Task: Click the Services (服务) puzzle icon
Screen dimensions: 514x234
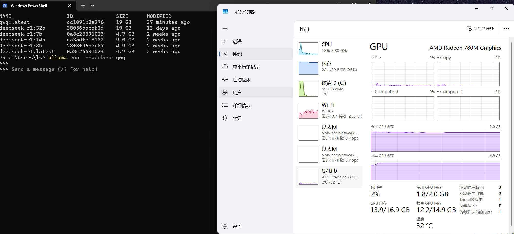Action: point(225,118)
